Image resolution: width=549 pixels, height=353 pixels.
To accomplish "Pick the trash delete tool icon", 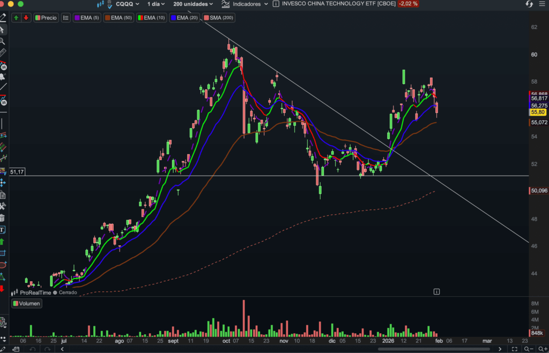I will pyautogui.click(x=3, y=218).
